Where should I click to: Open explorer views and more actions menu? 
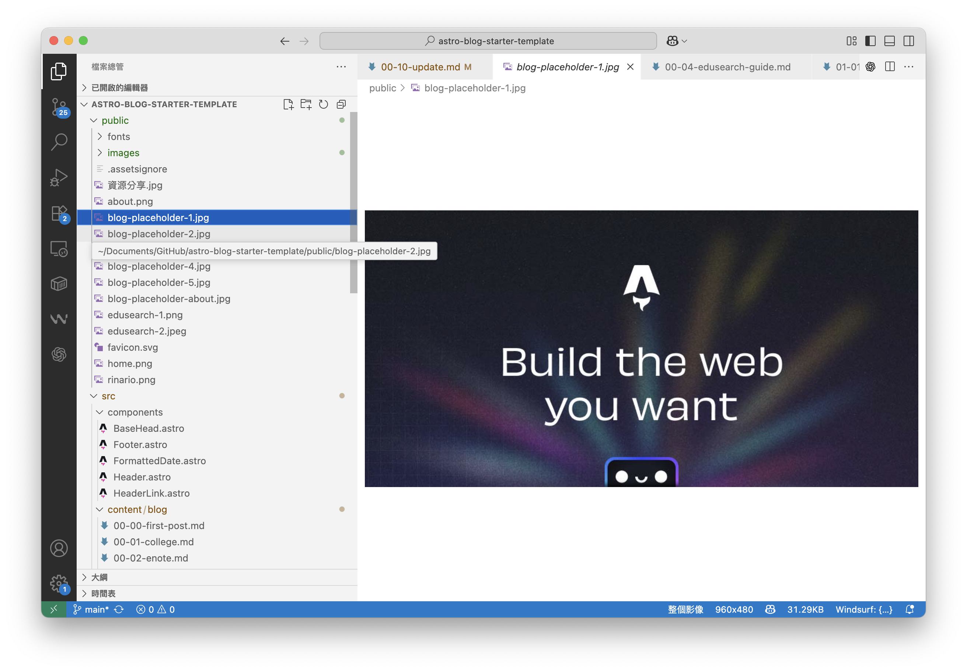341,67
